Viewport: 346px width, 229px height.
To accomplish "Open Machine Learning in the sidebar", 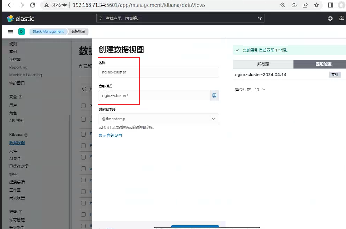I will click(x=26, y=75).
